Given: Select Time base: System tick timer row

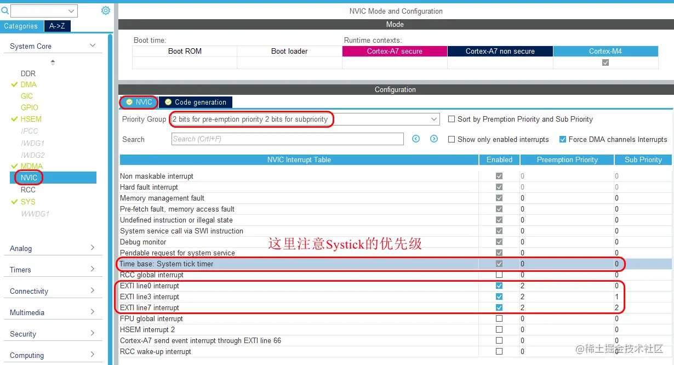Looking at the screenshot, I should (x=396, y=264).
